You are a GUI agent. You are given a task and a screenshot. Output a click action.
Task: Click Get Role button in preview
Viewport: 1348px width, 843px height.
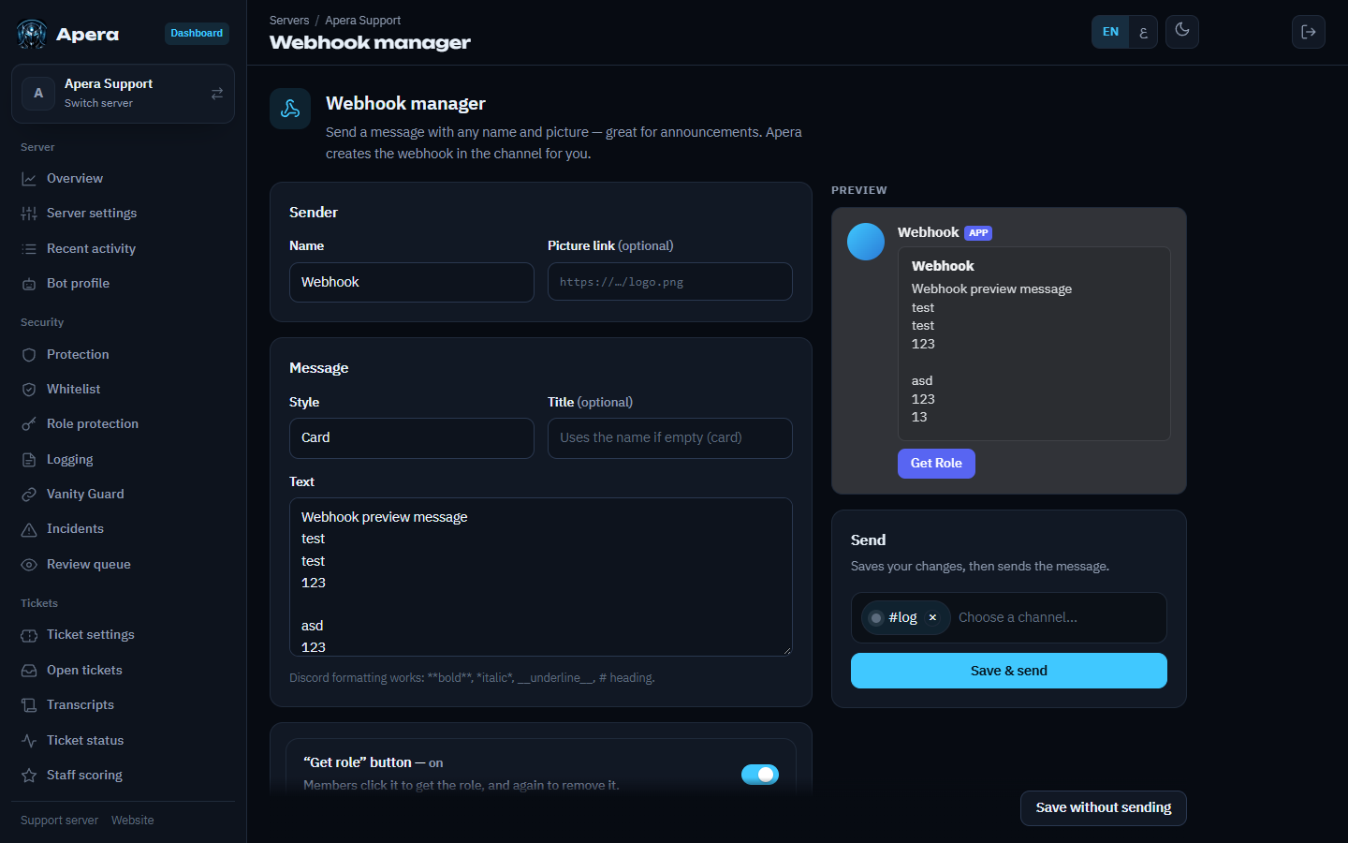point(936,464)
